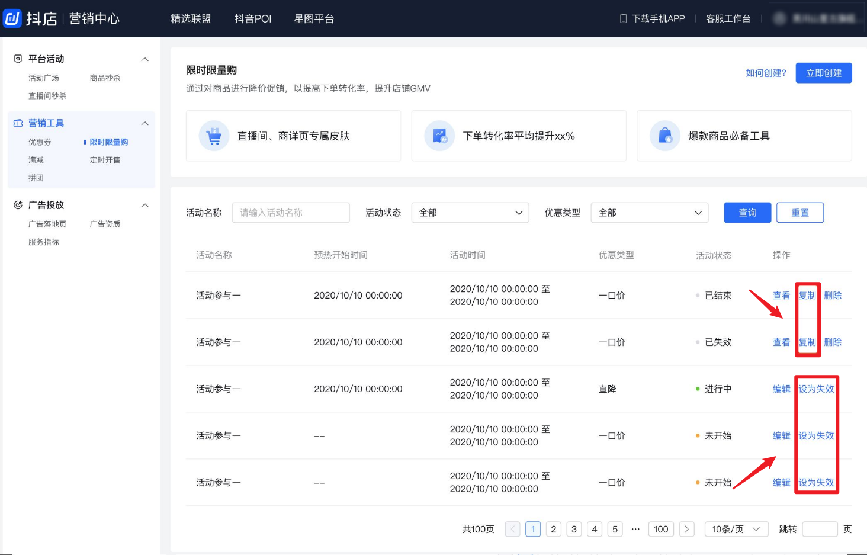Collapse the 营销工具 section
This screenshot has width=867, height=555.
coord(144,123)
